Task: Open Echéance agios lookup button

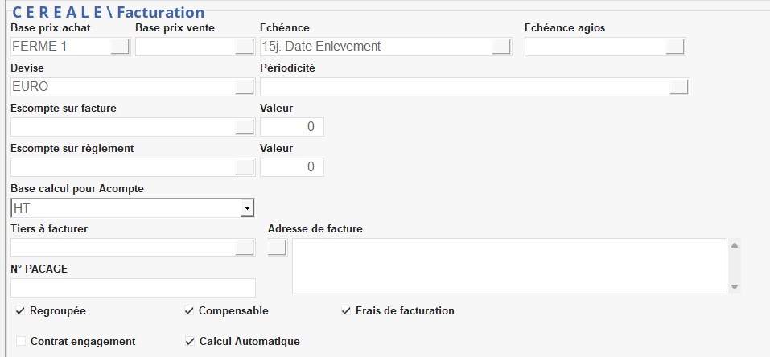Action: point(675,47)
